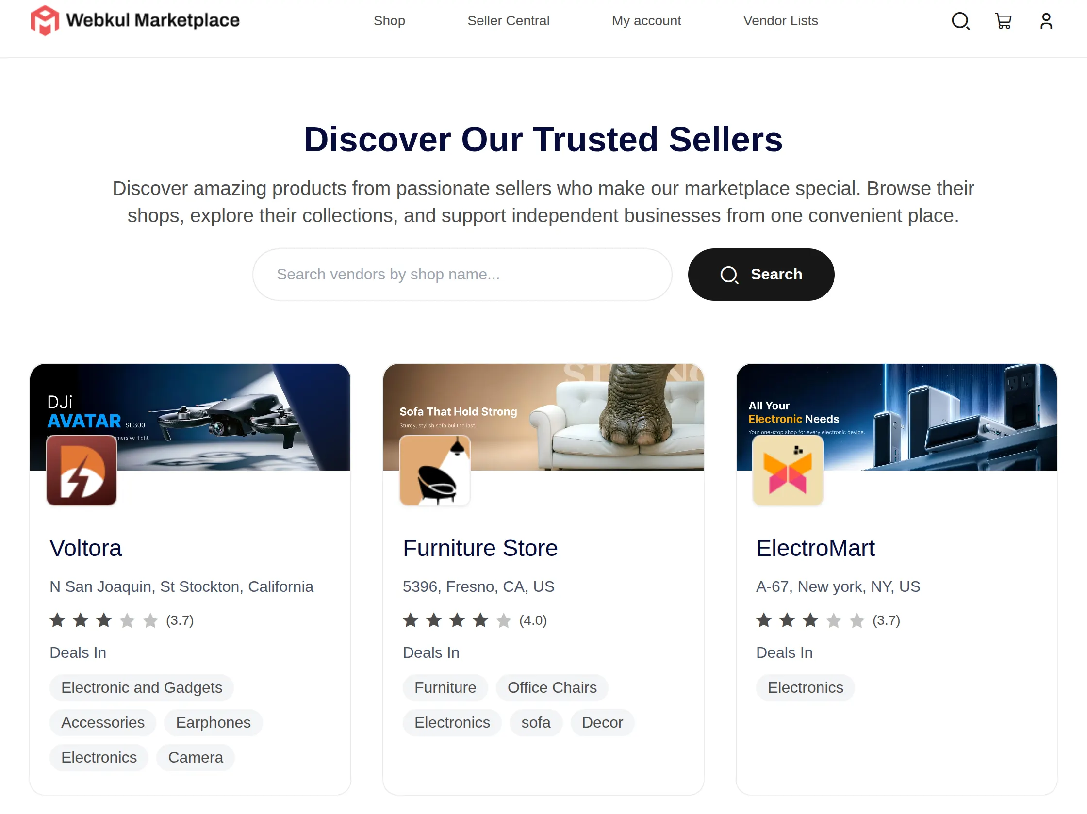
Task: Click the user account icon
Action: click(1046, 21)
